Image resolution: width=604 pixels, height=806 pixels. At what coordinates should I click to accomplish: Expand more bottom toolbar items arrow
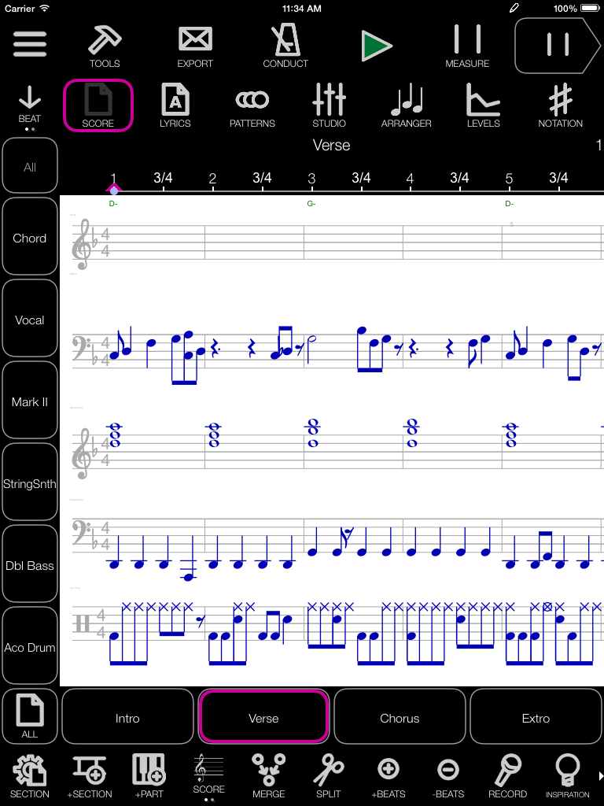coord(601,775)
